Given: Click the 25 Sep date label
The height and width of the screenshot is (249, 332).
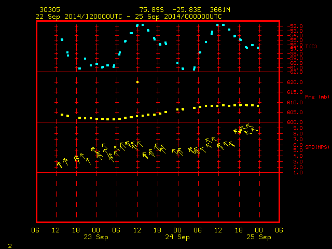Looking at the screenshot, I should pyautogui.click(x=259, y=237).
